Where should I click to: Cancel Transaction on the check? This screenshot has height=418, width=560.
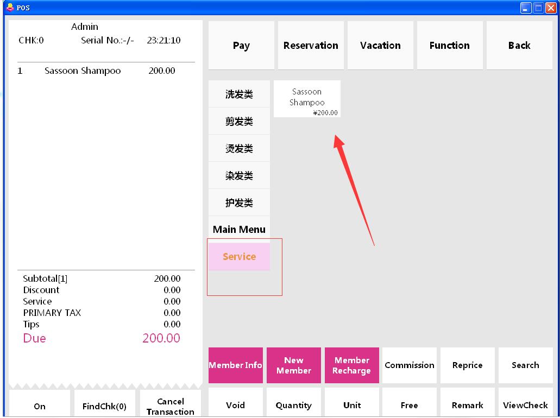tap(171, 404)
